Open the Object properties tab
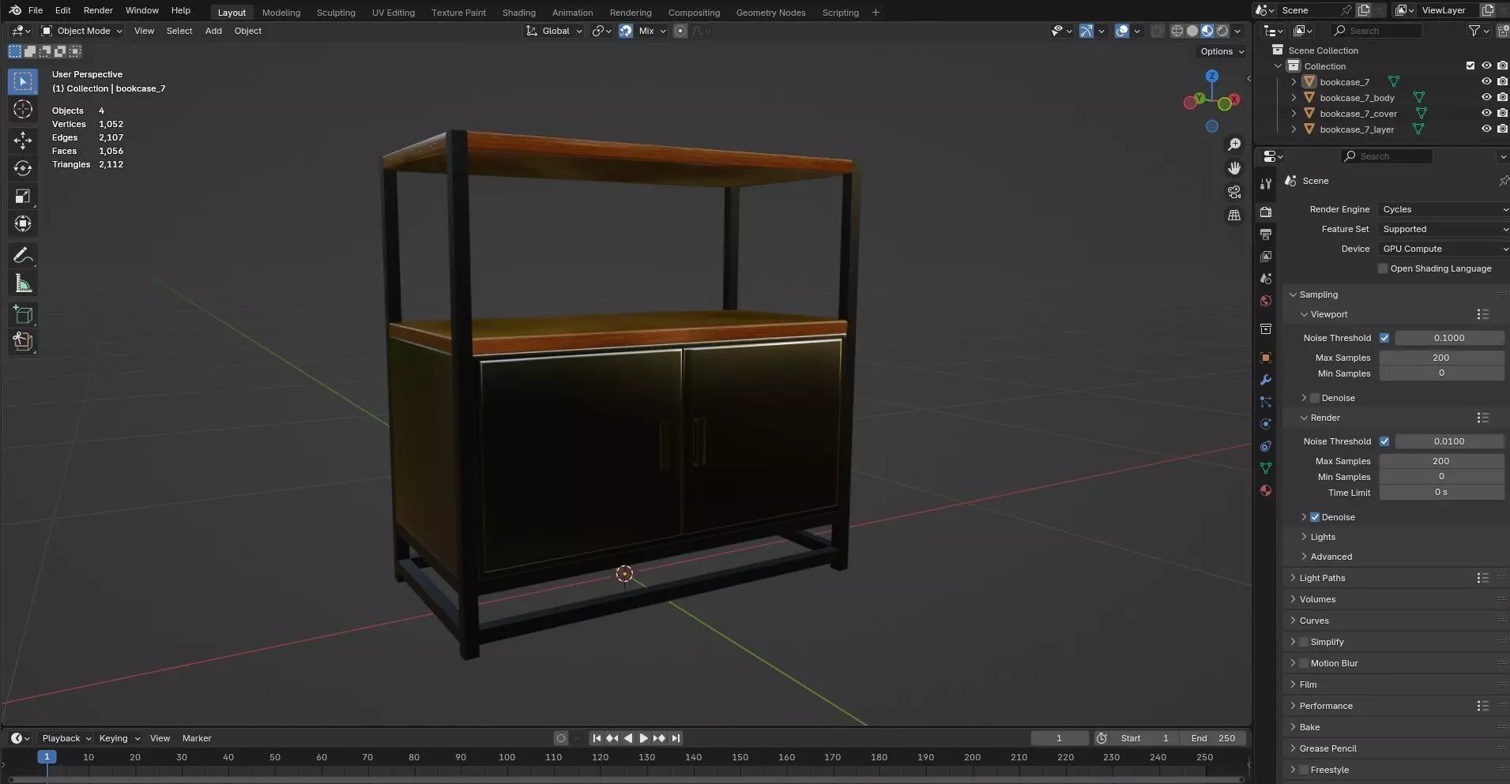The width and height of the screenshot is (1510, 784). 1266,358
